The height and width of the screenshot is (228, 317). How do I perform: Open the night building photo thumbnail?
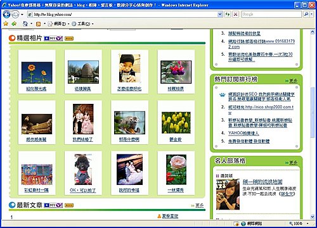tap(37, 124)
